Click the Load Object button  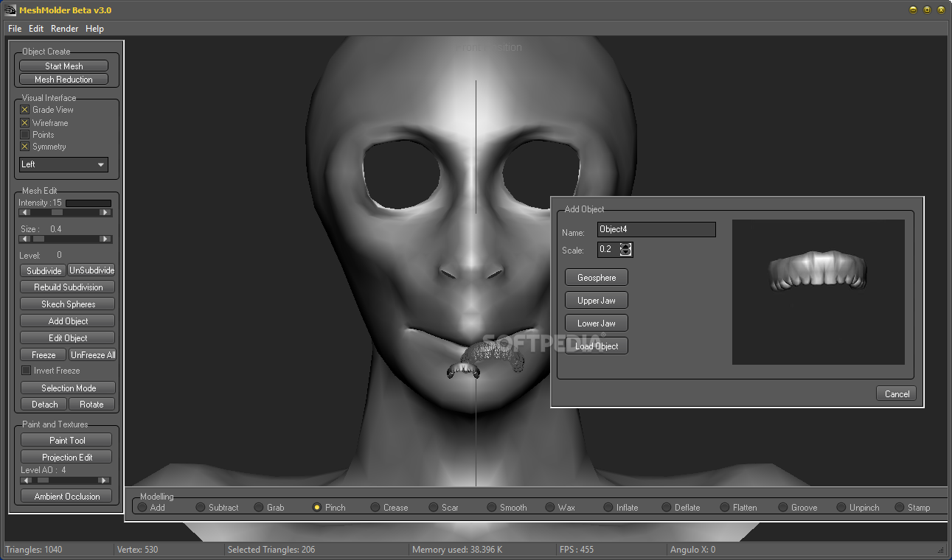(597, 346)
